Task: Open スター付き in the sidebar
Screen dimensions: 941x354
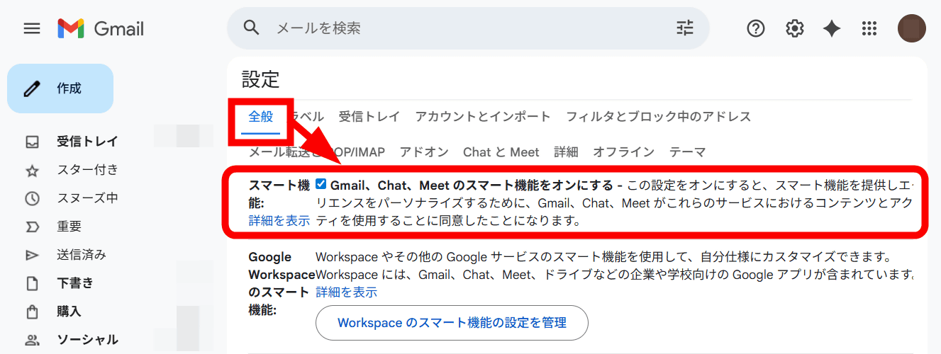Action: 87,170
